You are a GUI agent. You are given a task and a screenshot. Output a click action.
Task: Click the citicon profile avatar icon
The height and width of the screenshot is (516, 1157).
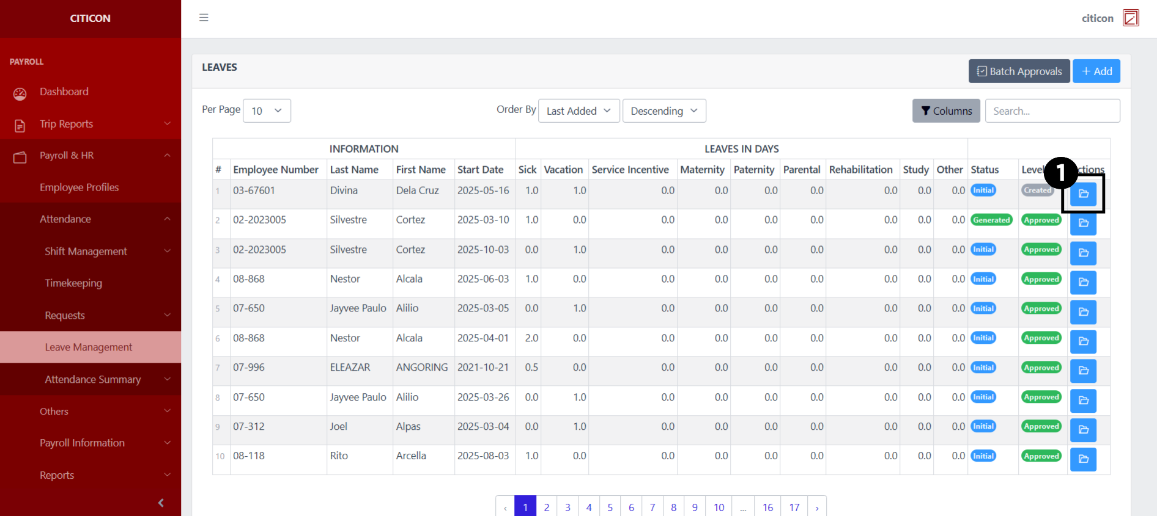(x=1131, y=18)
